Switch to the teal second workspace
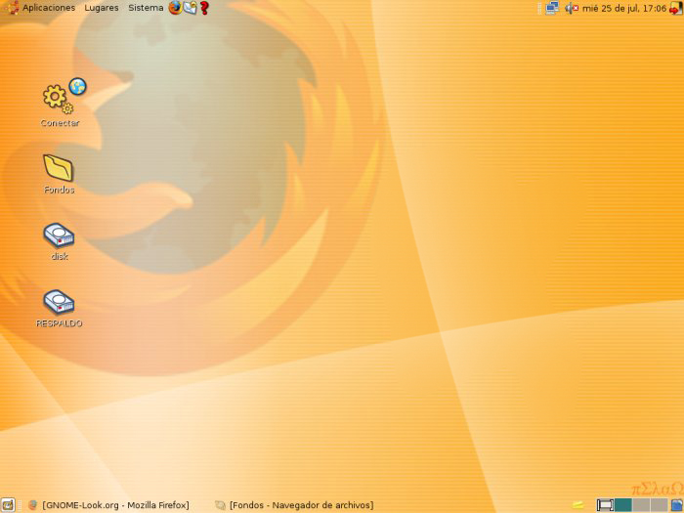 623,505
